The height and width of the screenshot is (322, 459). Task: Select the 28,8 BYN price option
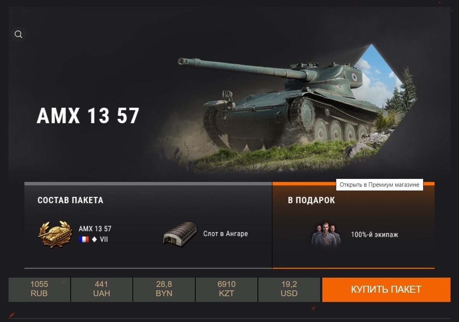click(x=164, y=289)
